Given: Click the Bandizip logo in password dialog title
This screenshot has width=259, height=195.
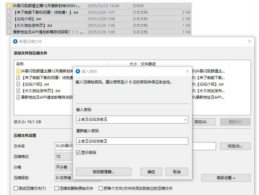Looking at the screenshot, I should (78, 71).
